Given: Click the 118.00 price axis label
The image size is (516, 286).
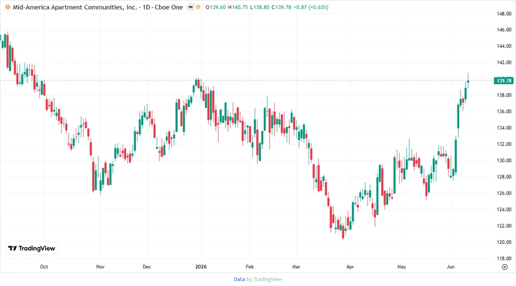Looking at the screenshot, I should (x=504, y=258).
